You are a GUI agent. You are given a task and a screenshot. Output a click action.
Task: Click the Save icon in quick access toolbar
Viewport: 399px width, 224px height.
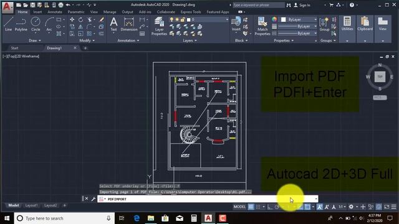[x=32, y=5]
